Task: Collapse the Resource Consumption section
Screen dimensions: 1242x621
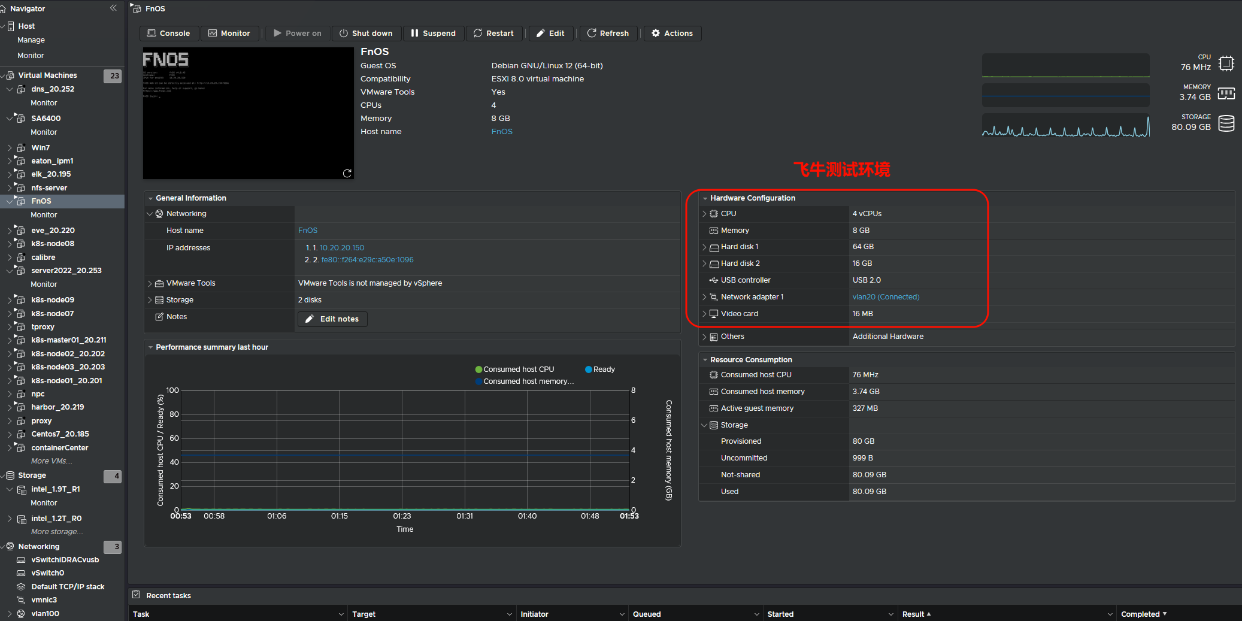Action: (x=705, y=360)
